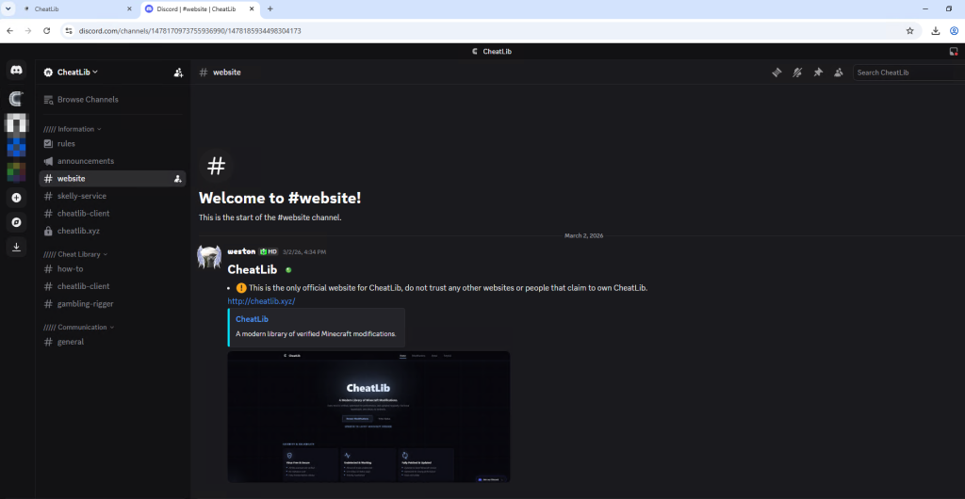The image size is (965, 499).
Task: Show the member list icon in the channel header
Action: click(838, 72)
